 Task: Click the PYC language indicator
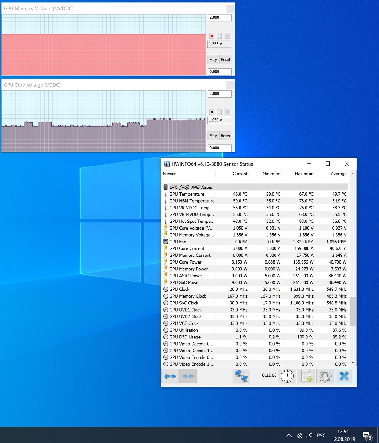(x=321, y=435)
